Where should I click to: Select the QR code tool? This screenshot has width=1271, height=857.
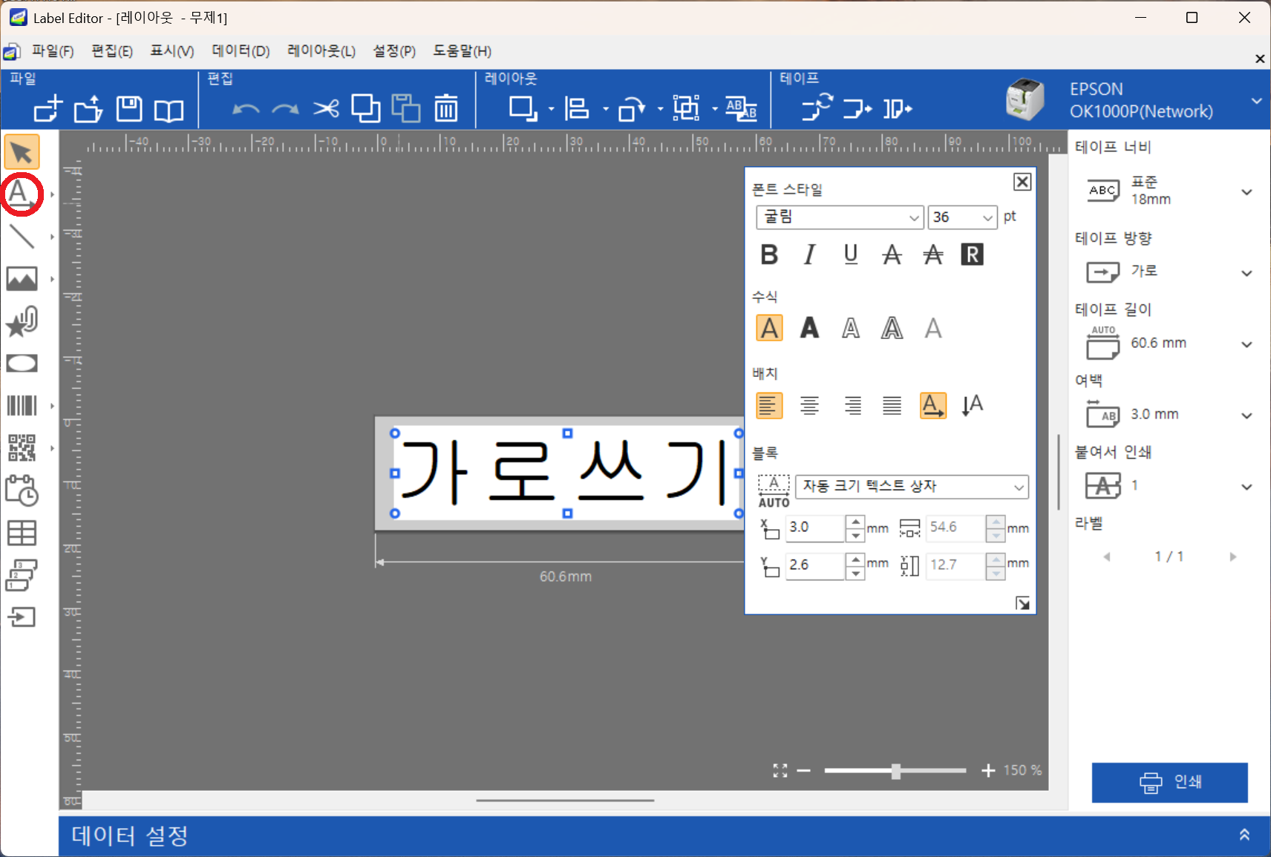pos(22,448)
